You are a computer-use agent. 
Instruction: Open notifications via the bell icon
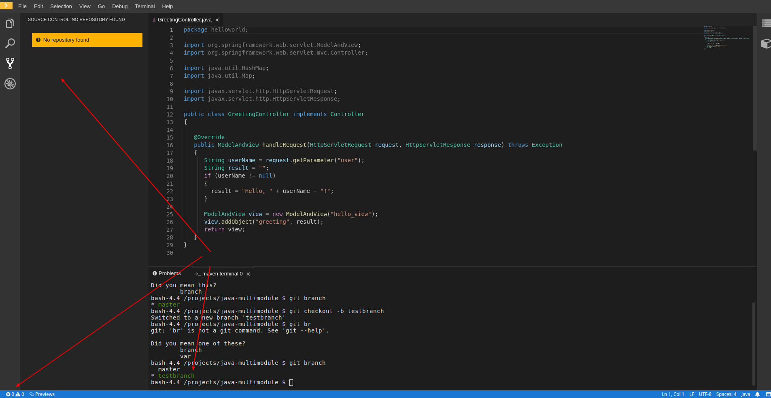pos(756,394)
